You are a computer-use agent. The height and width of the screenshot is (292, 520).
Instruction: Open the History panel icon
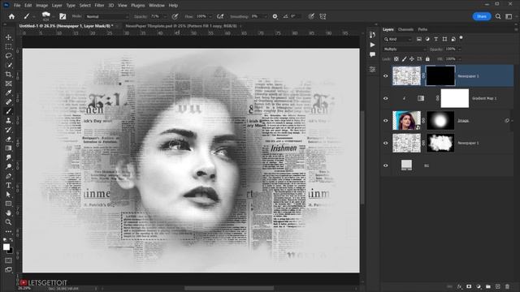pos(372,35)
